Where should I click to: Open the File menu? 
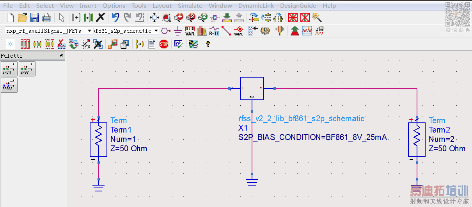pyautogui.click(x=8, y=5)
